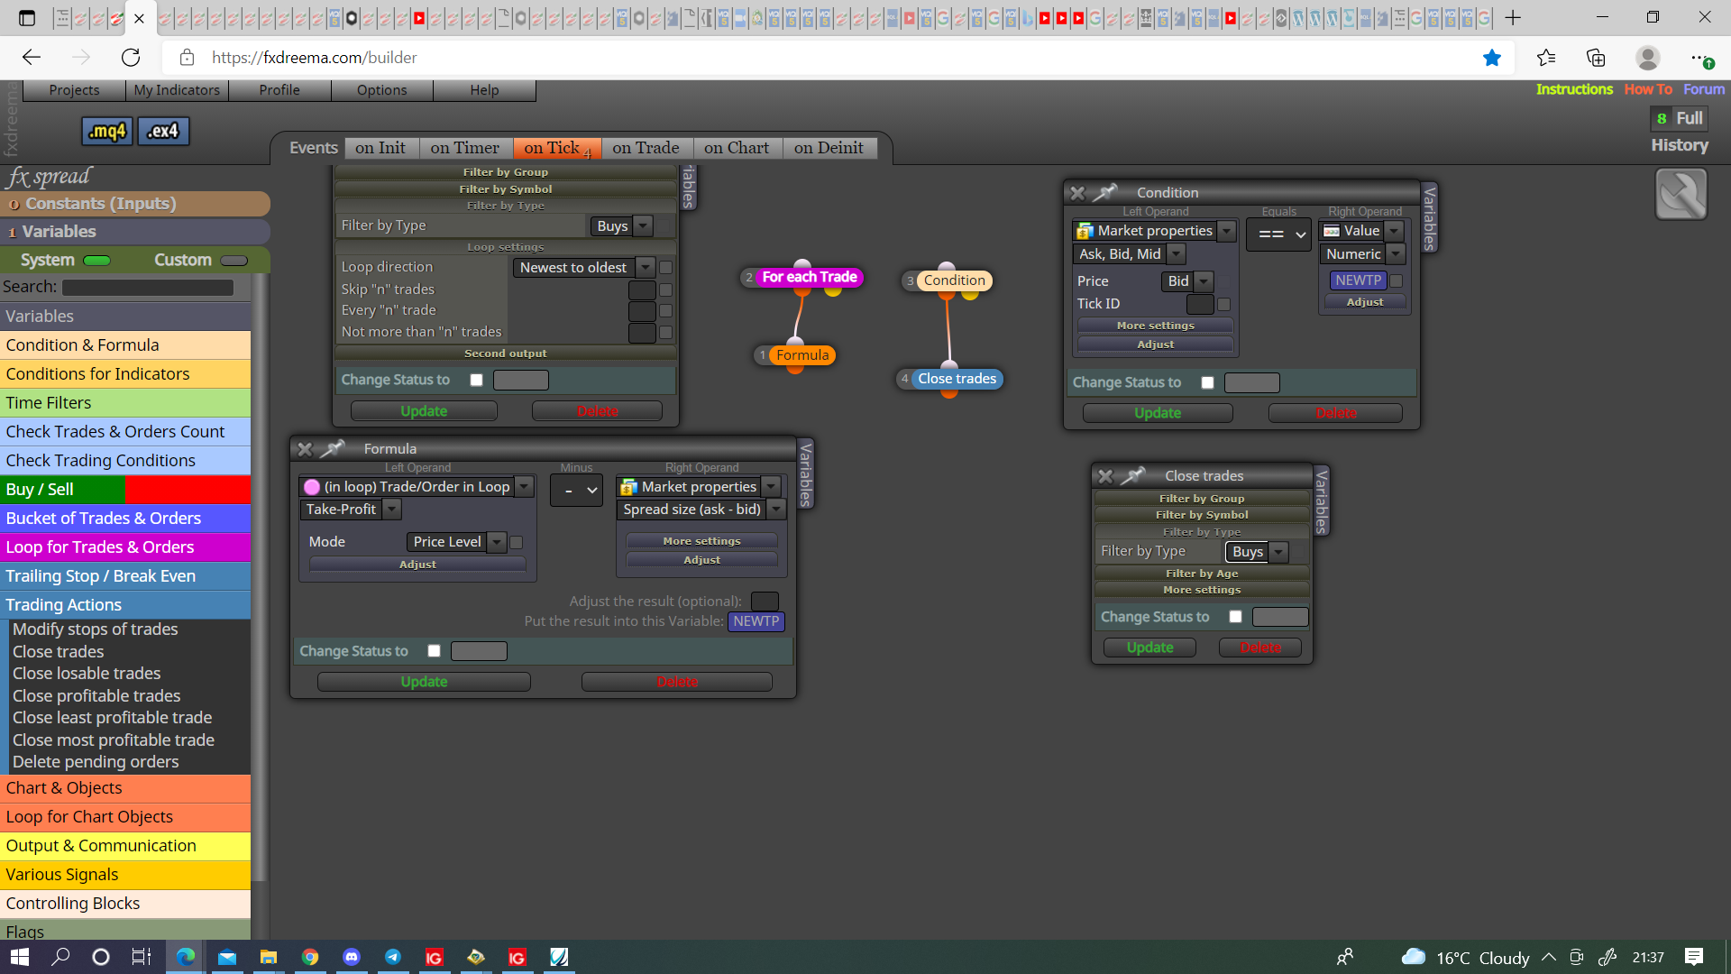This screenshot has height=974, width=1731.
Task: Open the Trade/Order in Loop dropdown
Action: pyautogui.click(x=416, y=487)
